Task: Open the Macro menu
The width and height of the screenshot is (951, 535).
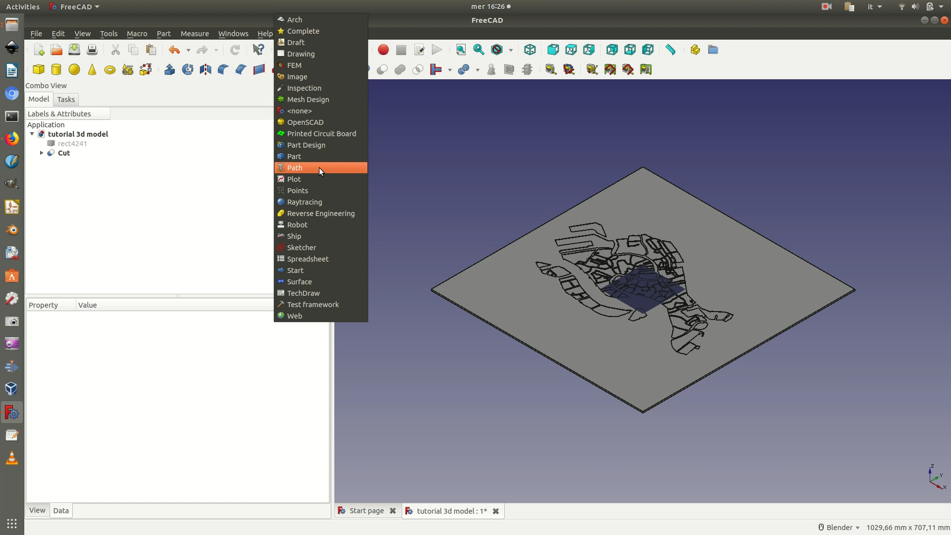Action: click(137, 34)
